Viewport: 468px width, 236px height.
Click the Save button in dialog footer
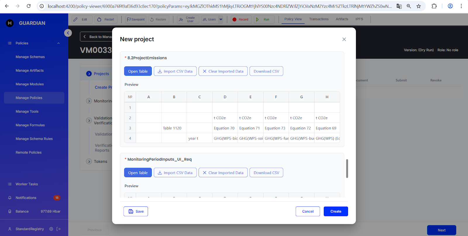136,211
